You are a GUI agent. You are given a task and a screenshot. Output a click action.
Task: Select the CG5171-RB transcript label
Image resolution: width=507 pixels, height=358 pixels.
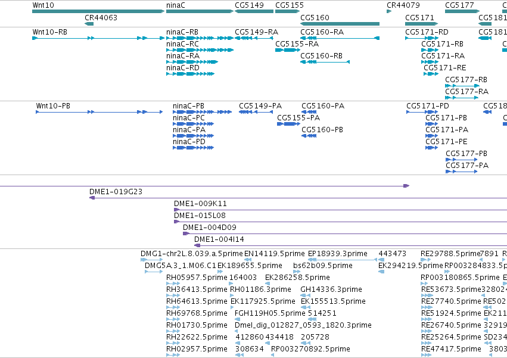(x=442, y=43)
